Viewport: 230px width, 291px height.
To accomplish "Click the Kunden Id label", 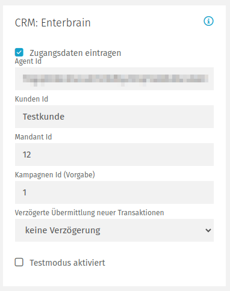I will click(x=31, y=99).
